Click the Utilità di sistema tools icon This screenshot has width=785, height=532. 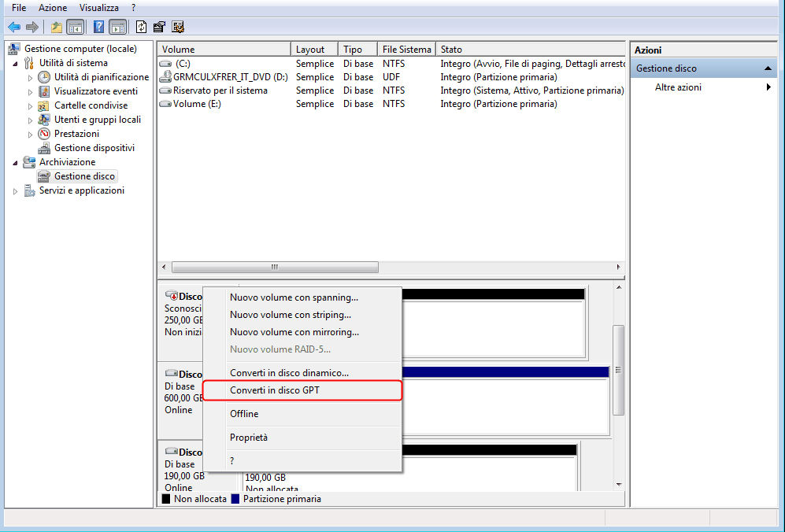coord(29,63)
